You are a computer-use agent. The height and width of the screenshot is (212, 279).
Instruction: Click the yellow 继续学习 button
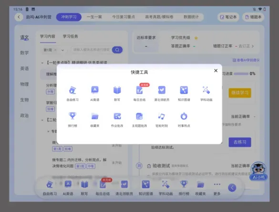240,93
